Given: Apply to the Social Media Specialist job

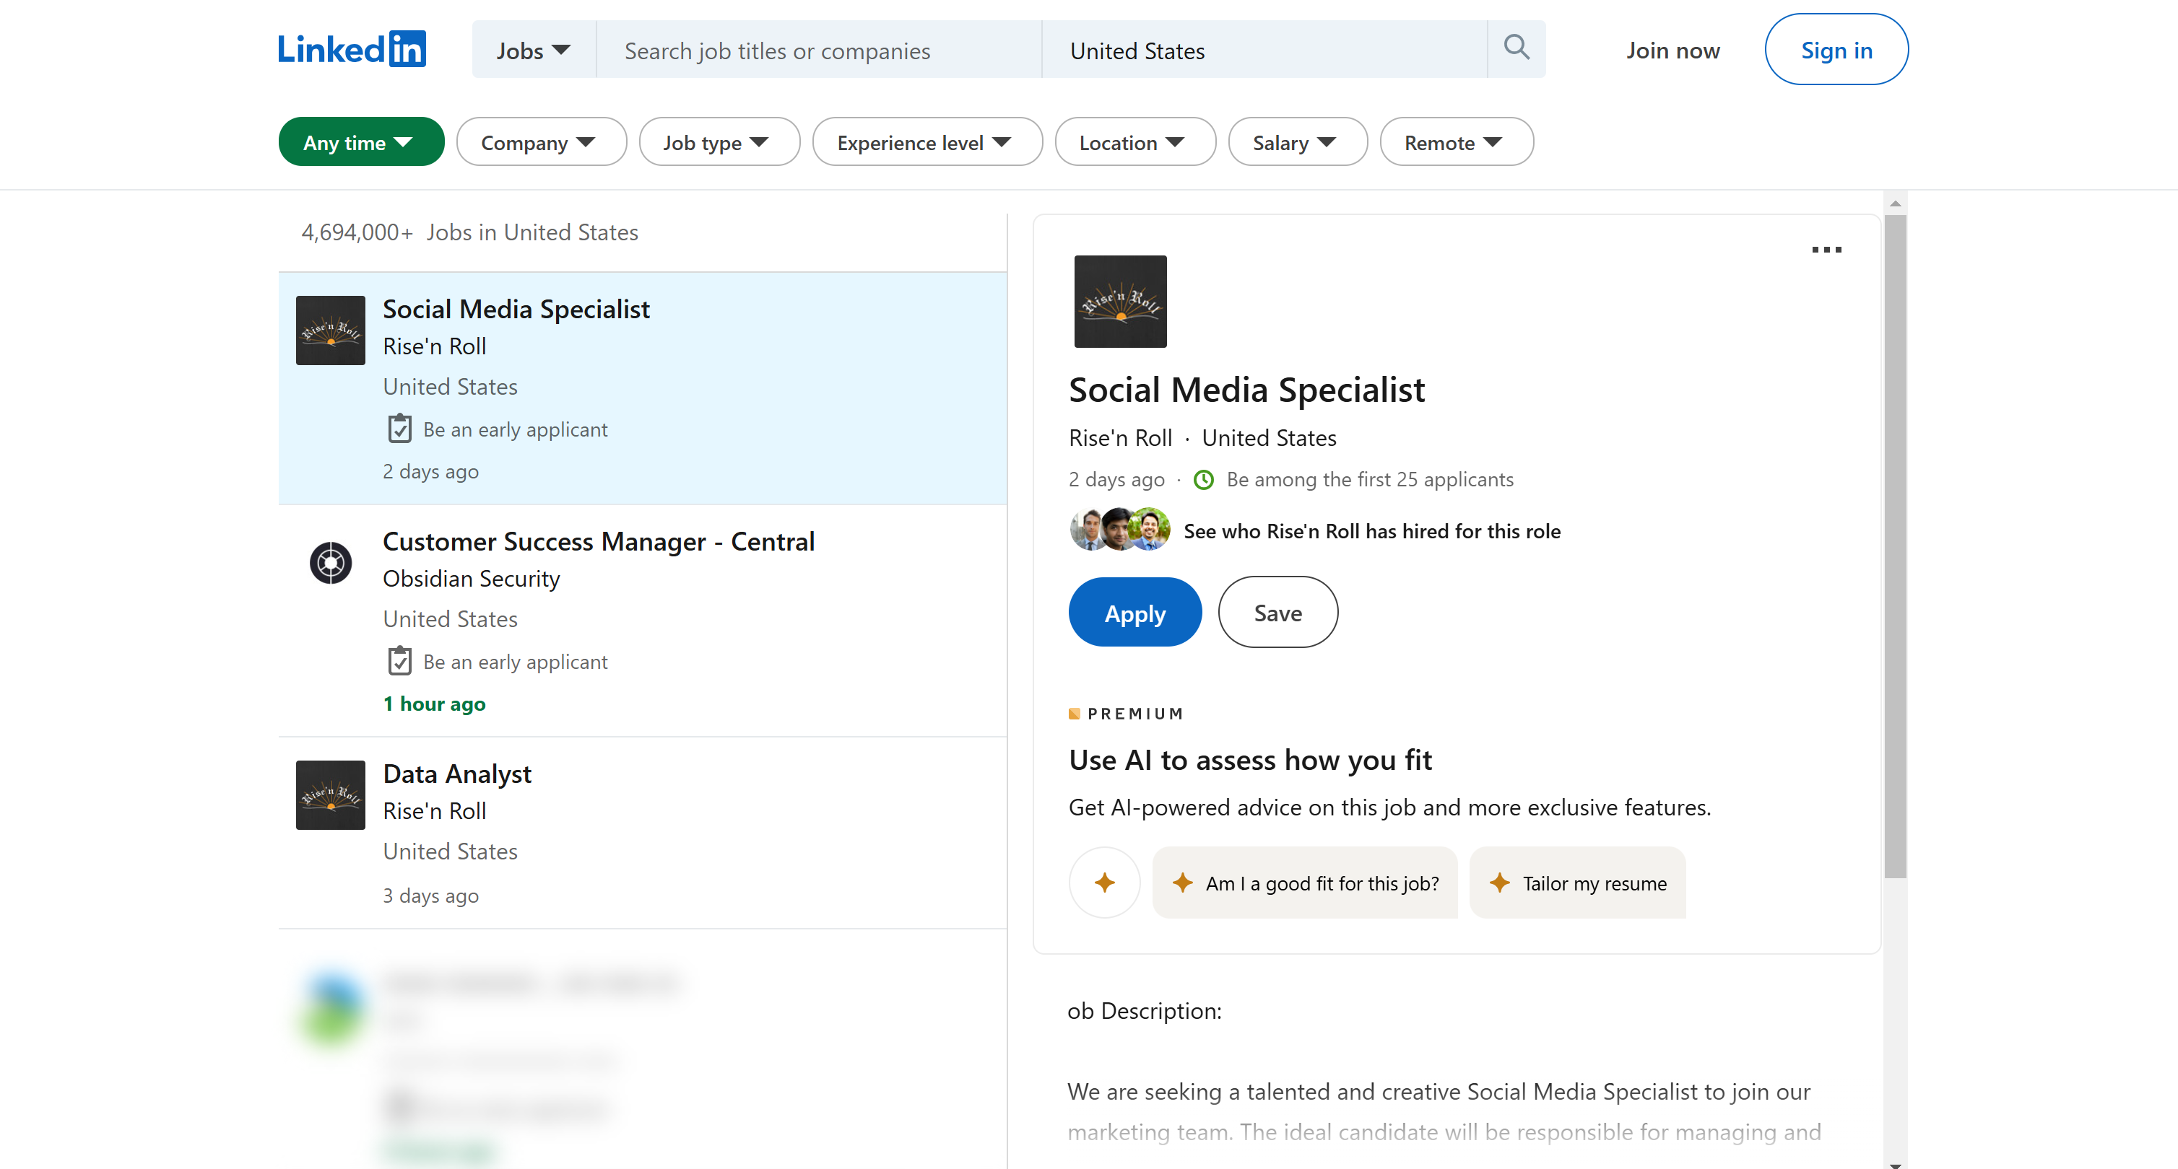Looking at the screenshot, I should tap(1134, 611).
